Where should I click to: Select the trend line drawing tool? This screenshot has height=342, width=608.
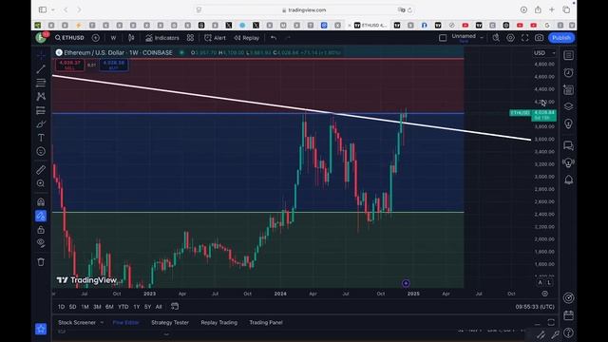(41, 69)
